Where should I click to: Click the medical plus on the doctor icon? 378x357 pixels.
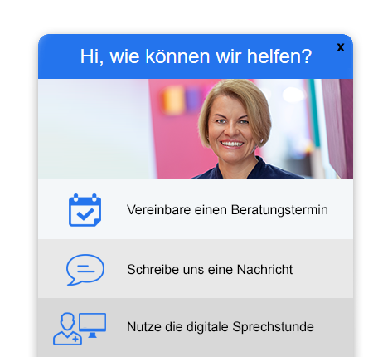pyautogui.click(x=75, y=339)
